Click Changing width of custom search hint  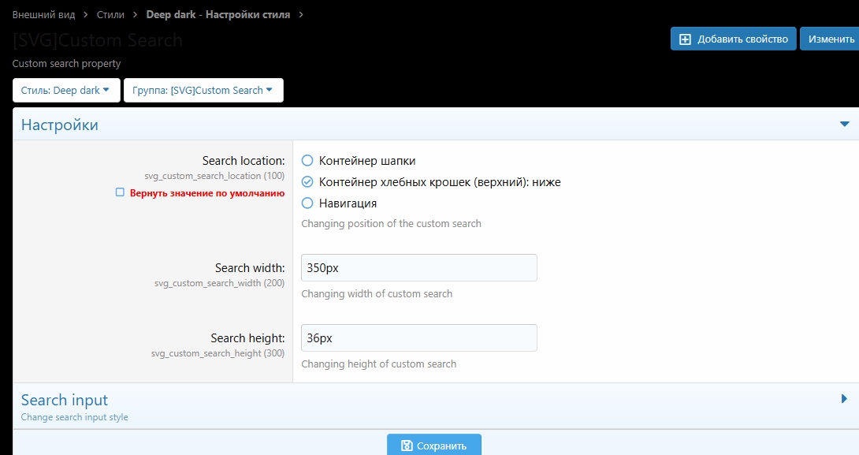[377, 294]
